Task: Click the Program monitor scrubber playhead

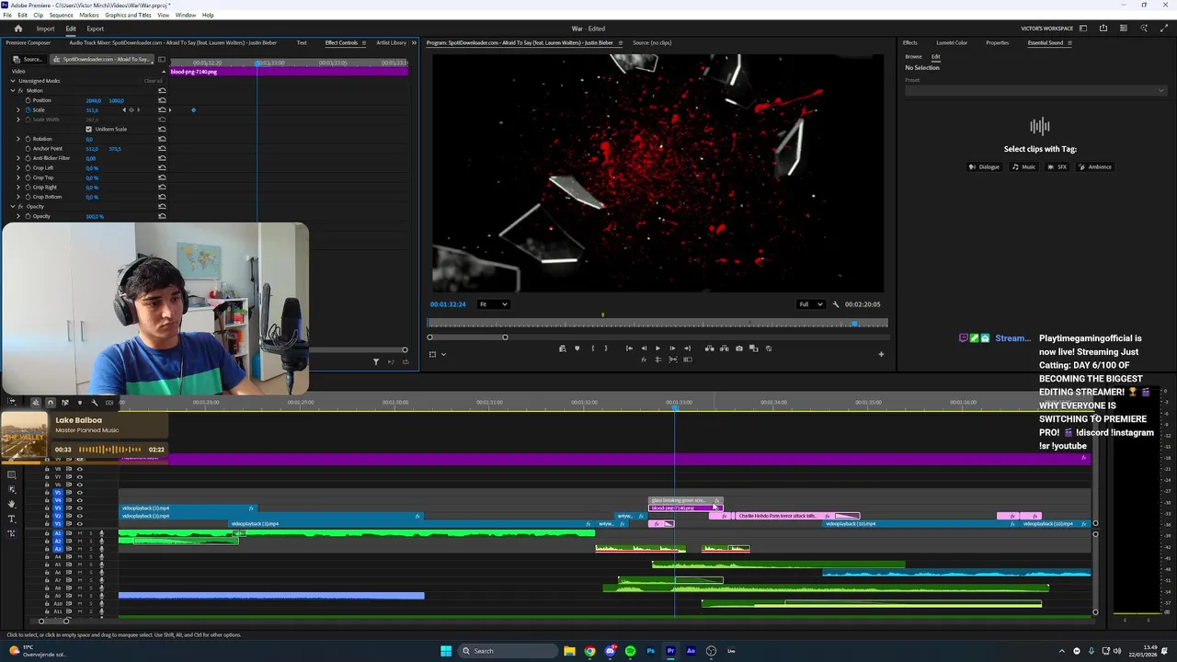Action: [x=855, y=324]
